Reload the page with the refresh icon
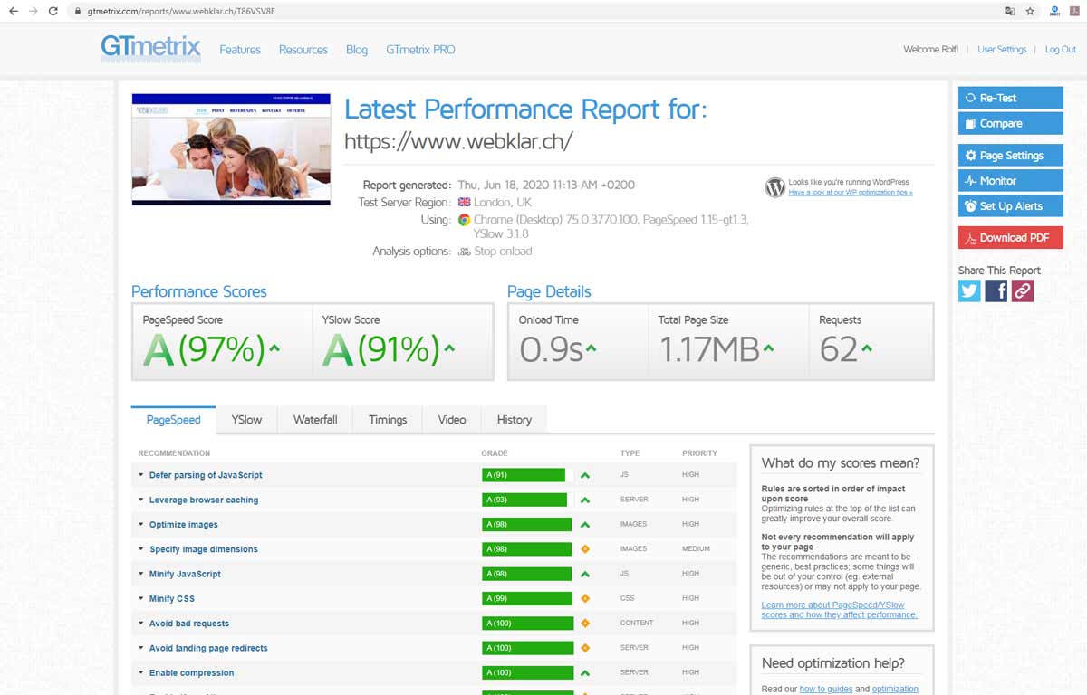 click(x=53, y=11)
